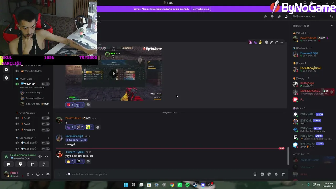Join the CS2 voice channel
Image resolution: width=336 pixels, height=189 pixels.
33,124
